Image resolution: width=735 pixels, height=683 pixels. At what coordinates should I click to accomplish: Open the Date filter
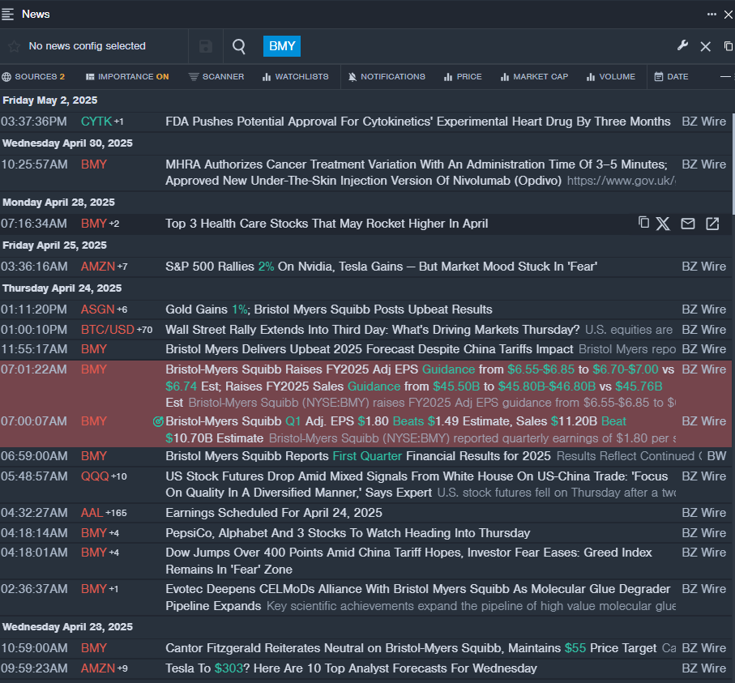click(671, 76)
